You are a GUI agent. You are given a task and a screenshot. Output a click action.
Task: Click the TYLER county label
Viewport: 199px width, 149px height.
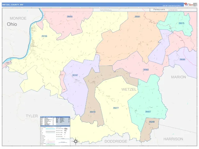coord(32,116)
